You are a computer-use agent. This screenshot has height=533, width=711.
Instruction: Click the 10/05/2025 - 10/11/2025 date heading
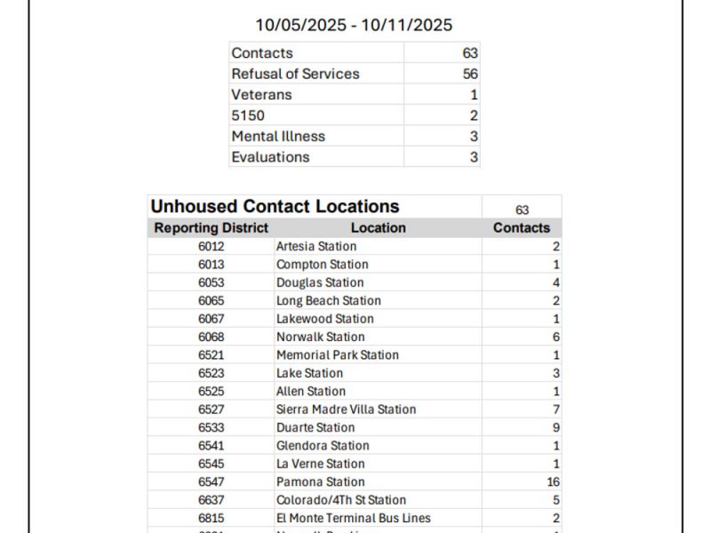click(354, 26)
